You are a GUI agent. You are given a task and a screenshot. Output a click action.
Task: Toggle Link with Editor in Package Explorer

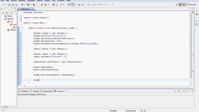pyautogui.click(x=7, y=13)
